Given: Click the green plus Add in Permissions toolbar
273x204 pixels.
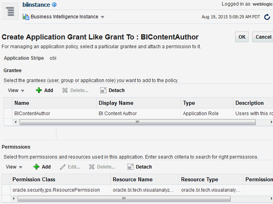Looking at the screenshot, I should coord(42,167).
